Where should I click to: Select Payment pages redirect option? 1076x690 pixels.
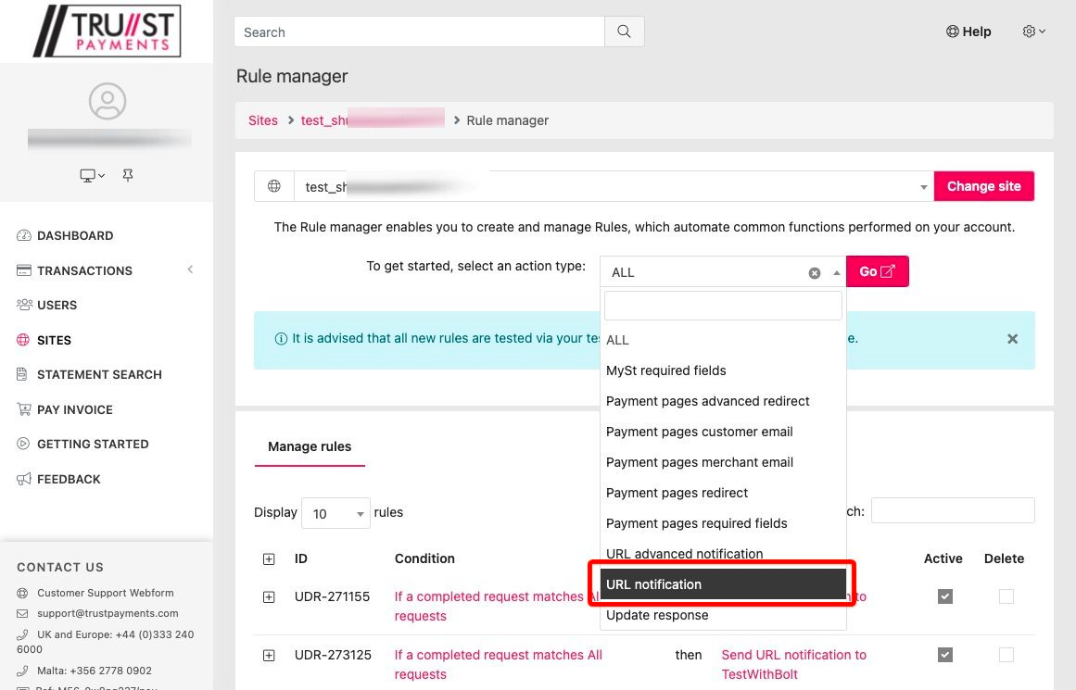tap(723, 493)
